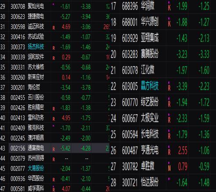This screenshot has height=192, width=216.
Task: Open stock 诚迈科技 in the list
Action: pos(36,26)
